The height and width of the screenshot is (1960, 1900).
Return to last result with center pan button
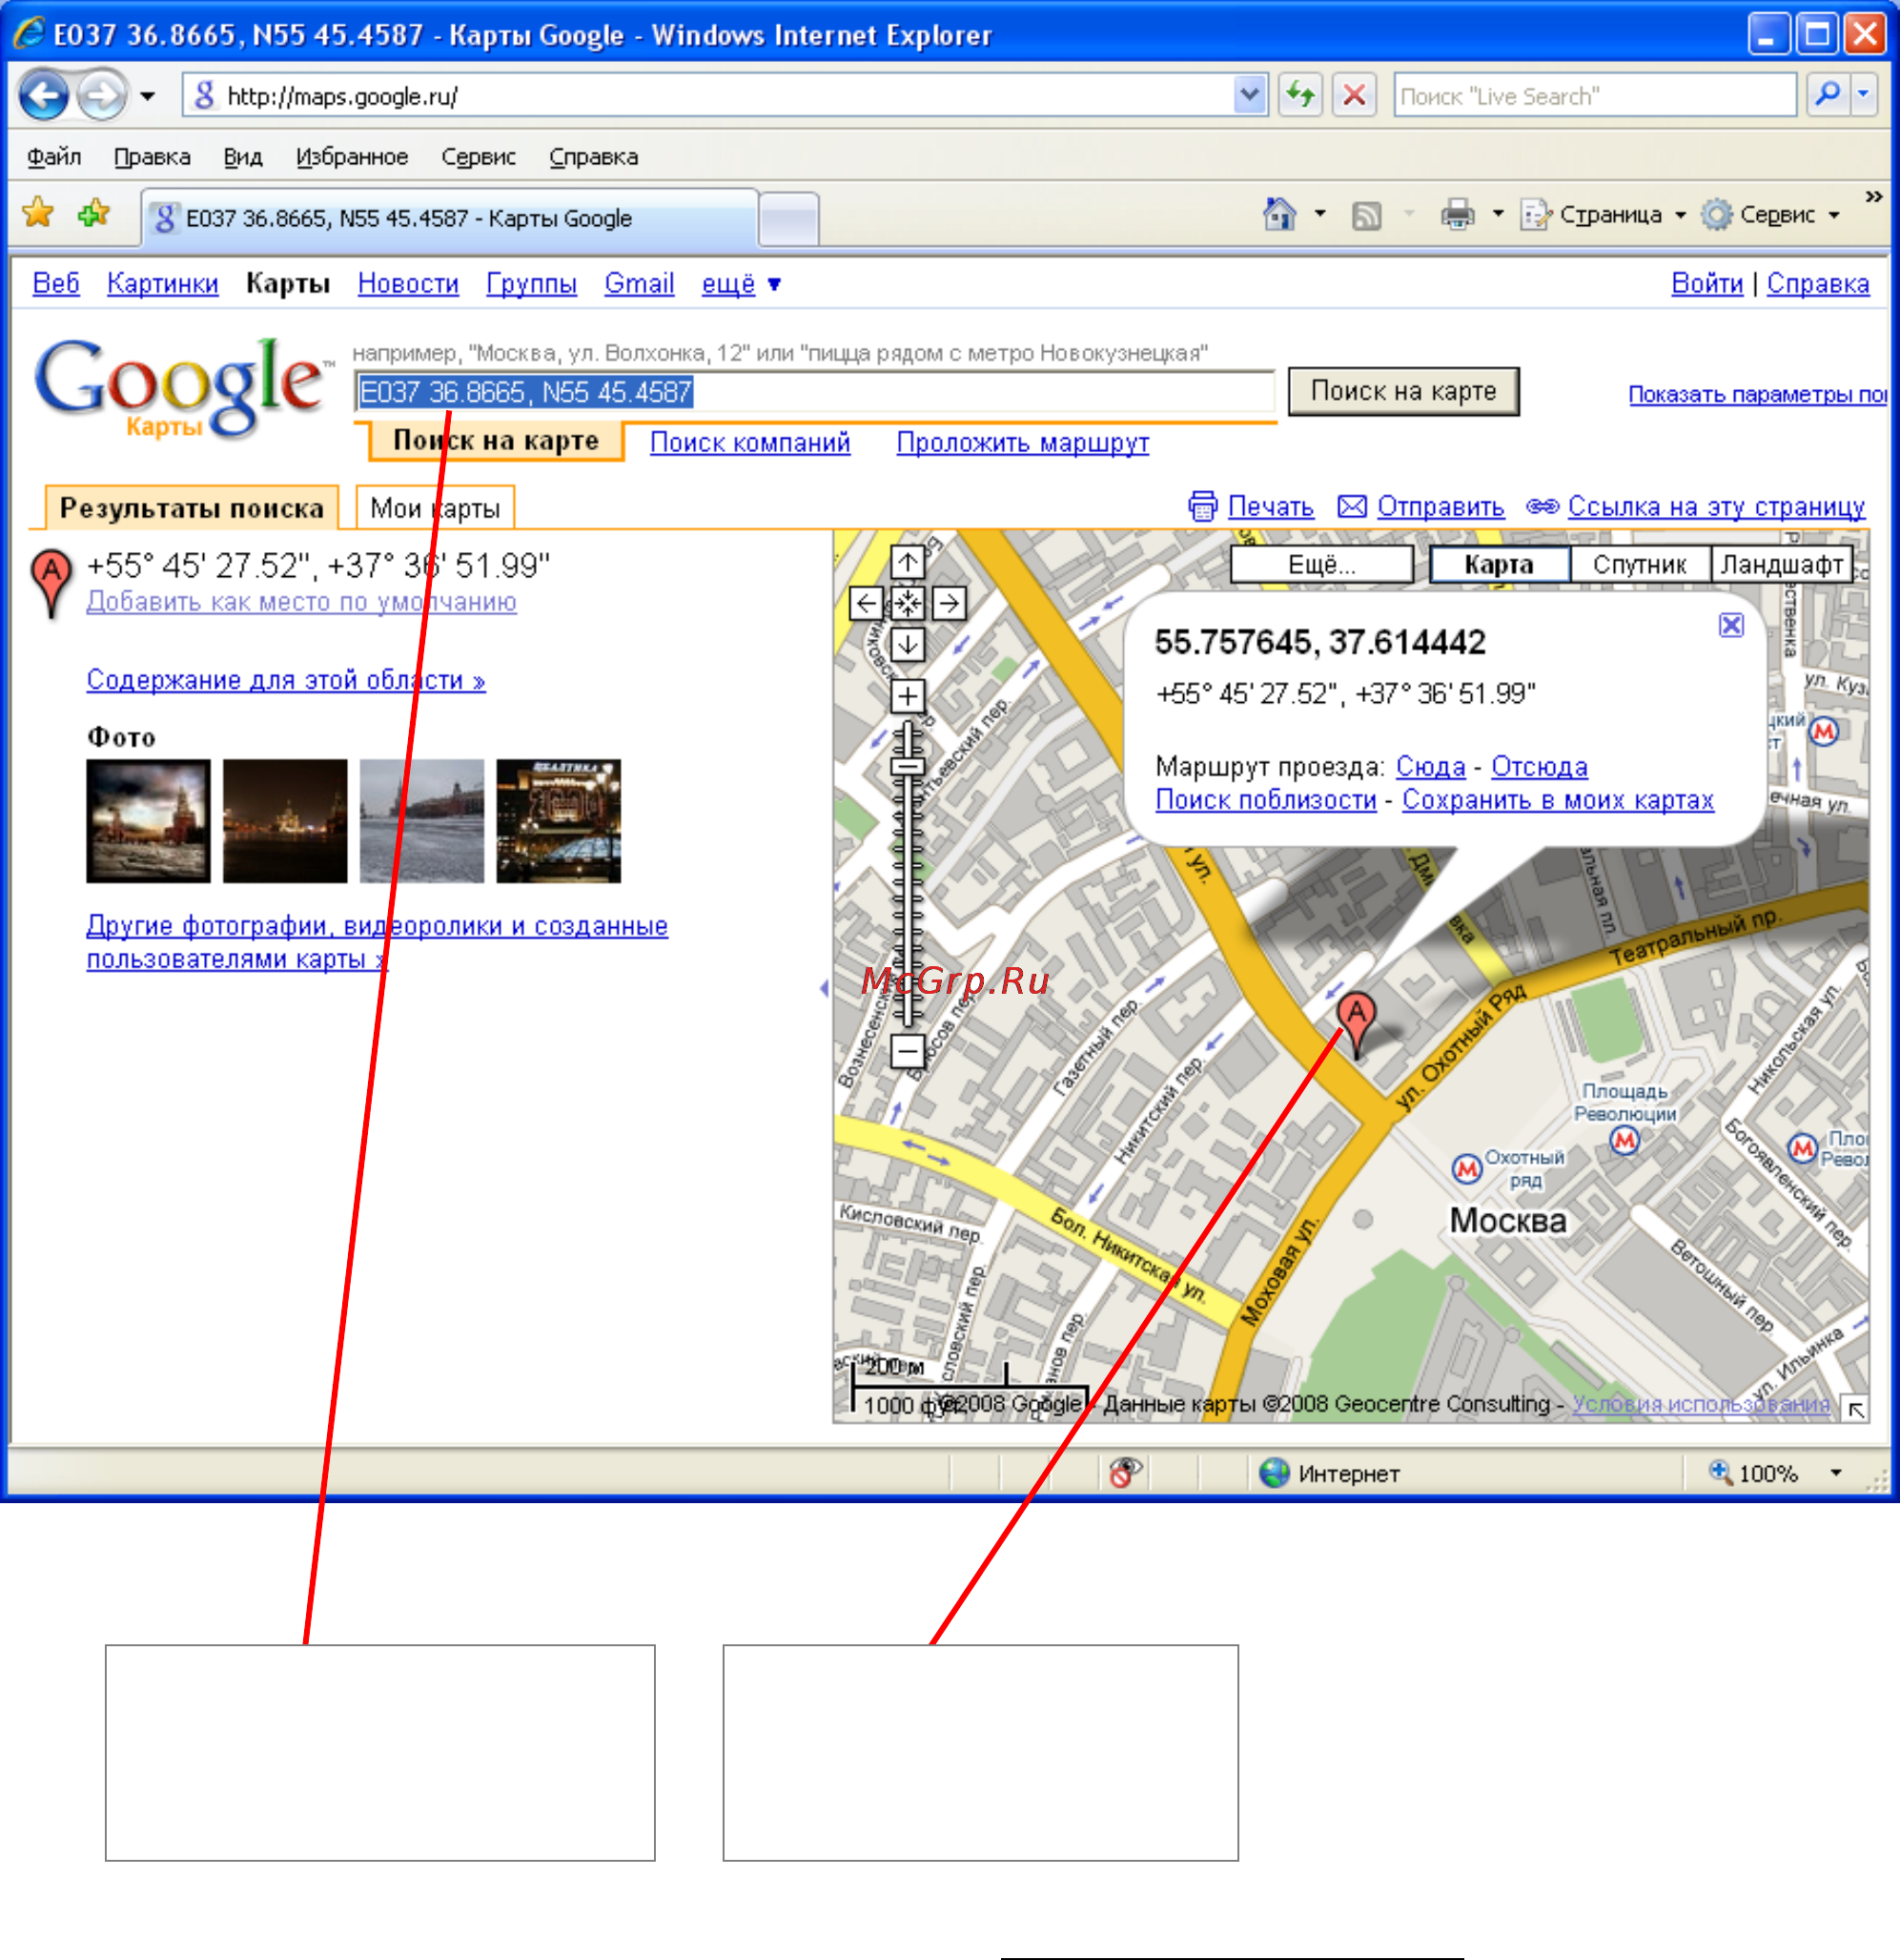tap(908, 603)
